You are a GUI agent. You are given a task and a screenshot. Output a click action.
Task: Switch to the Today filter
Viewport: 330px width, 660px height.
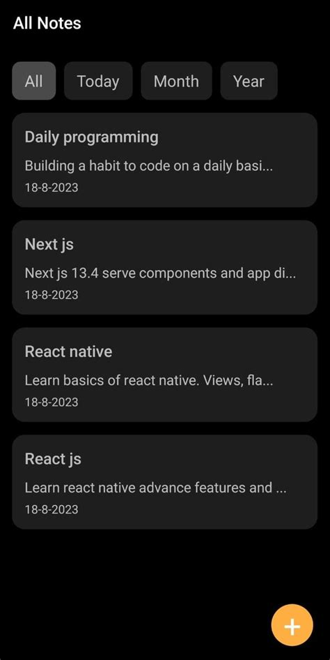click(x=98, y=81)
